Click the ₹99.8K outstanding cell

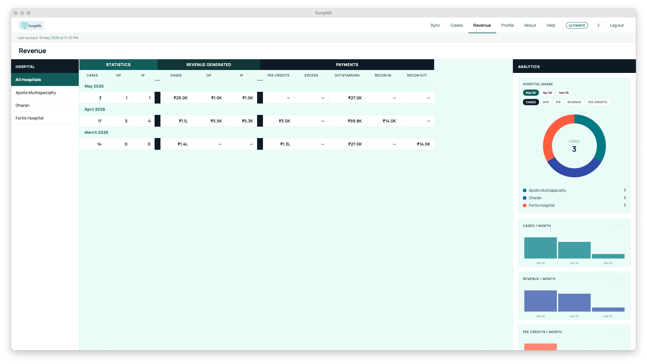pos(347,121)
